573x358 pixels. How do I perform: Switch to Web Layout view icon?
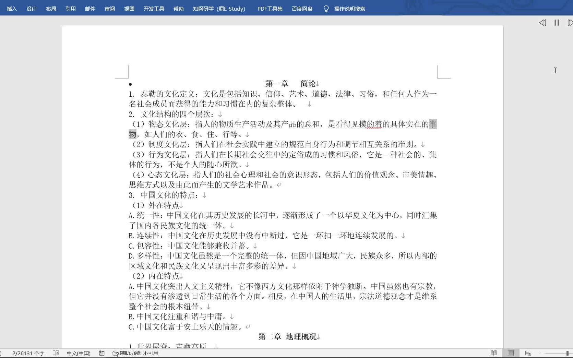(528, 353)
